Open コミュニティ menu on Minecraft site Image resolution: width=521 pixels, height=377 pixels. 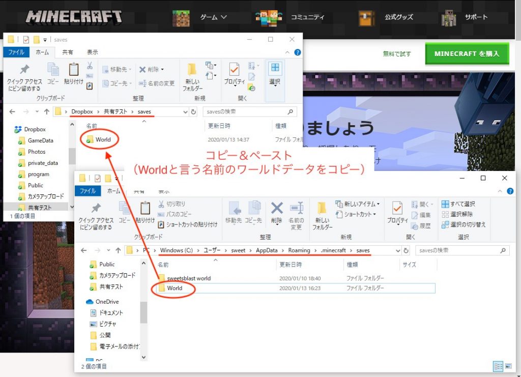(307, 17)
